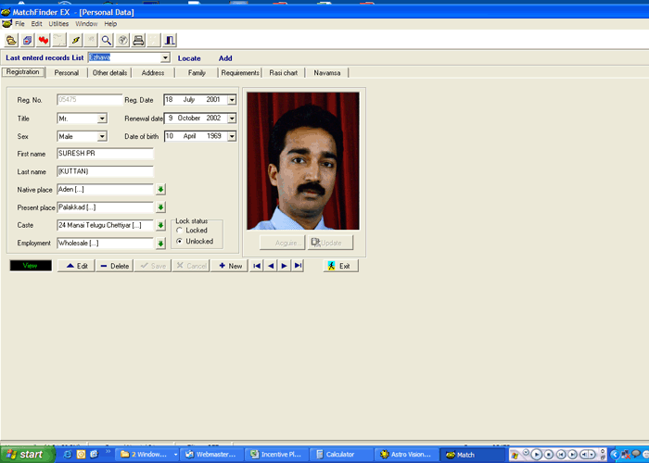The height and width of the screenshot is (463, 649).
Task: Switch to the Family tab
Action: pyautogui.click(x=197, y=73)
